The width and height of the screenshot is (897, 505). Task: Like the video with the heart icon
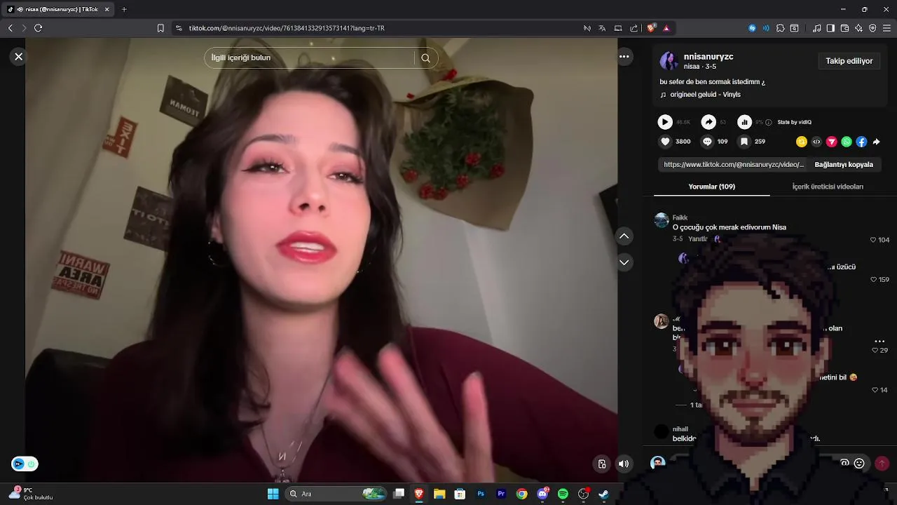tap(666, 142)
